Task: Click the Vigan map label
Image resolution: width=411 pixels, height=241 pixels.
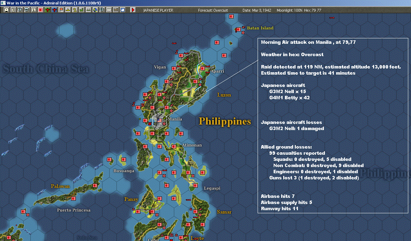Action: click(x=160, y=67)
